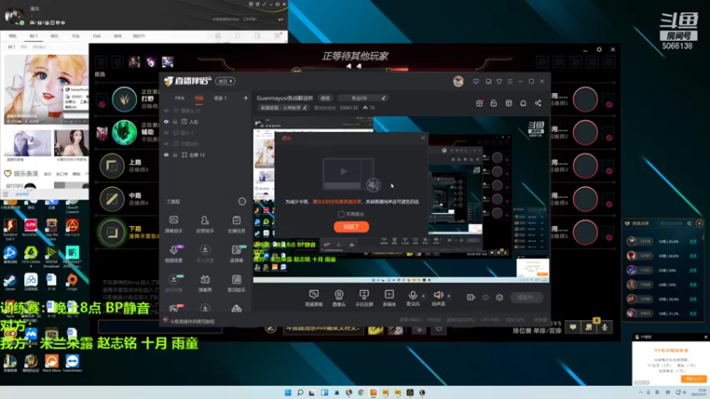Toggle lock on the 全屏 13 source
Viewport: 710px width, 399px height.
coord(175,154)
